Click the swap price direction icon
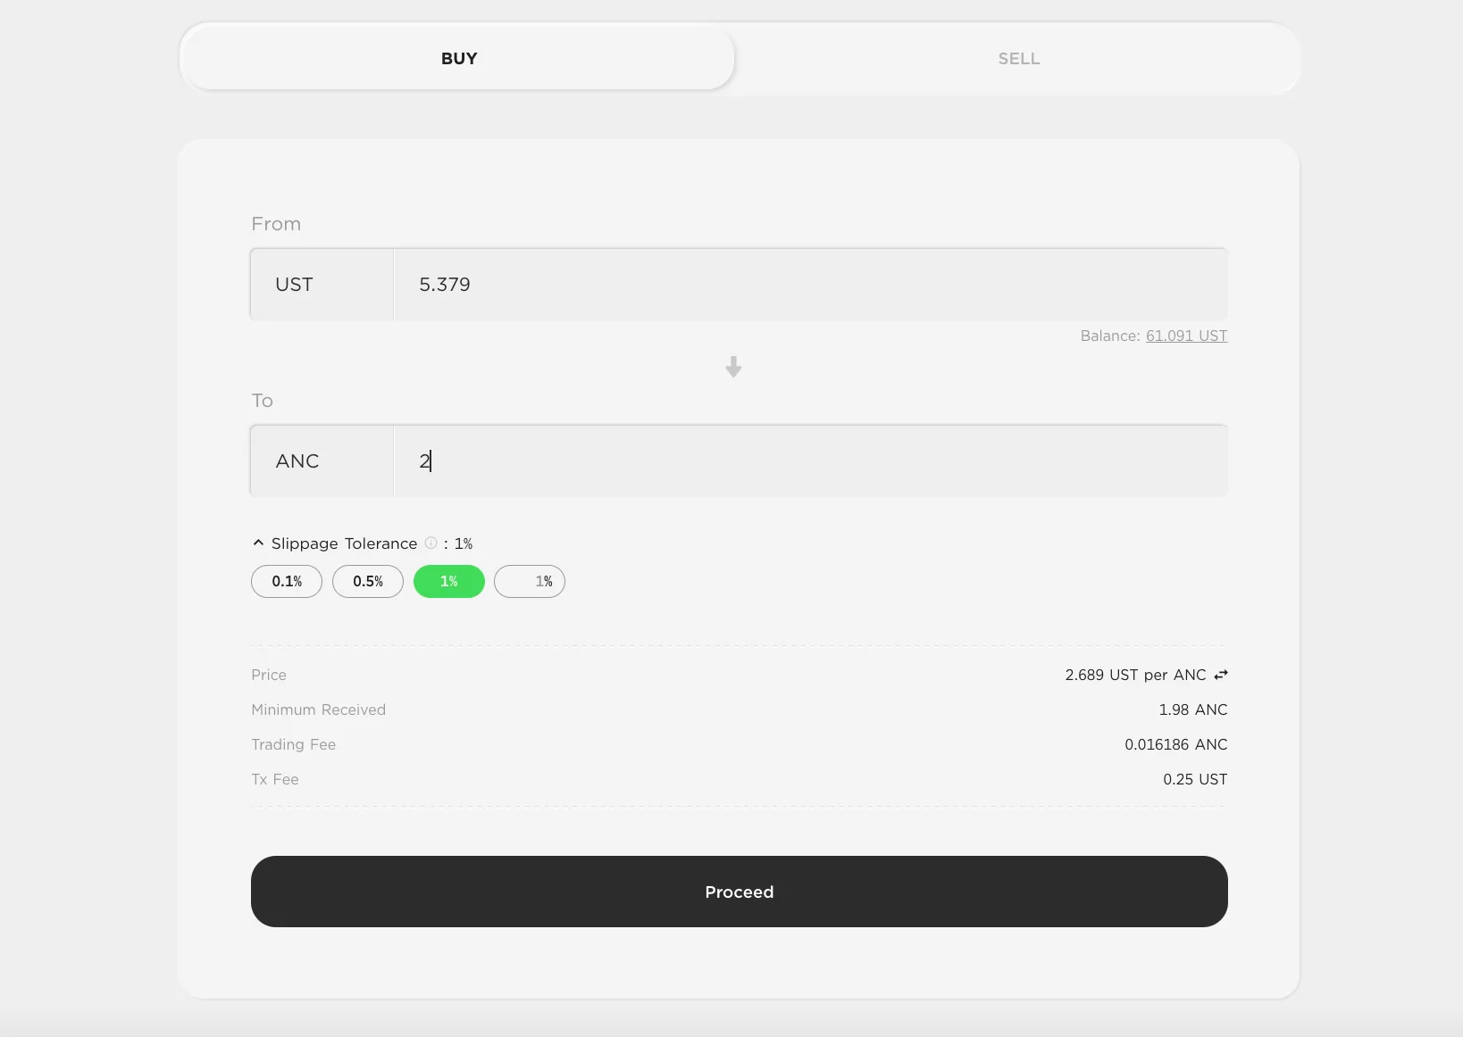This screenshot has width=1463, height=1037. (1221, 675)
